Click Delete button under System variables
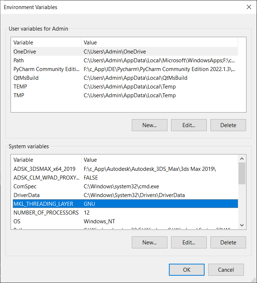This screenshot has width=257, height=283. pos(228,242)
